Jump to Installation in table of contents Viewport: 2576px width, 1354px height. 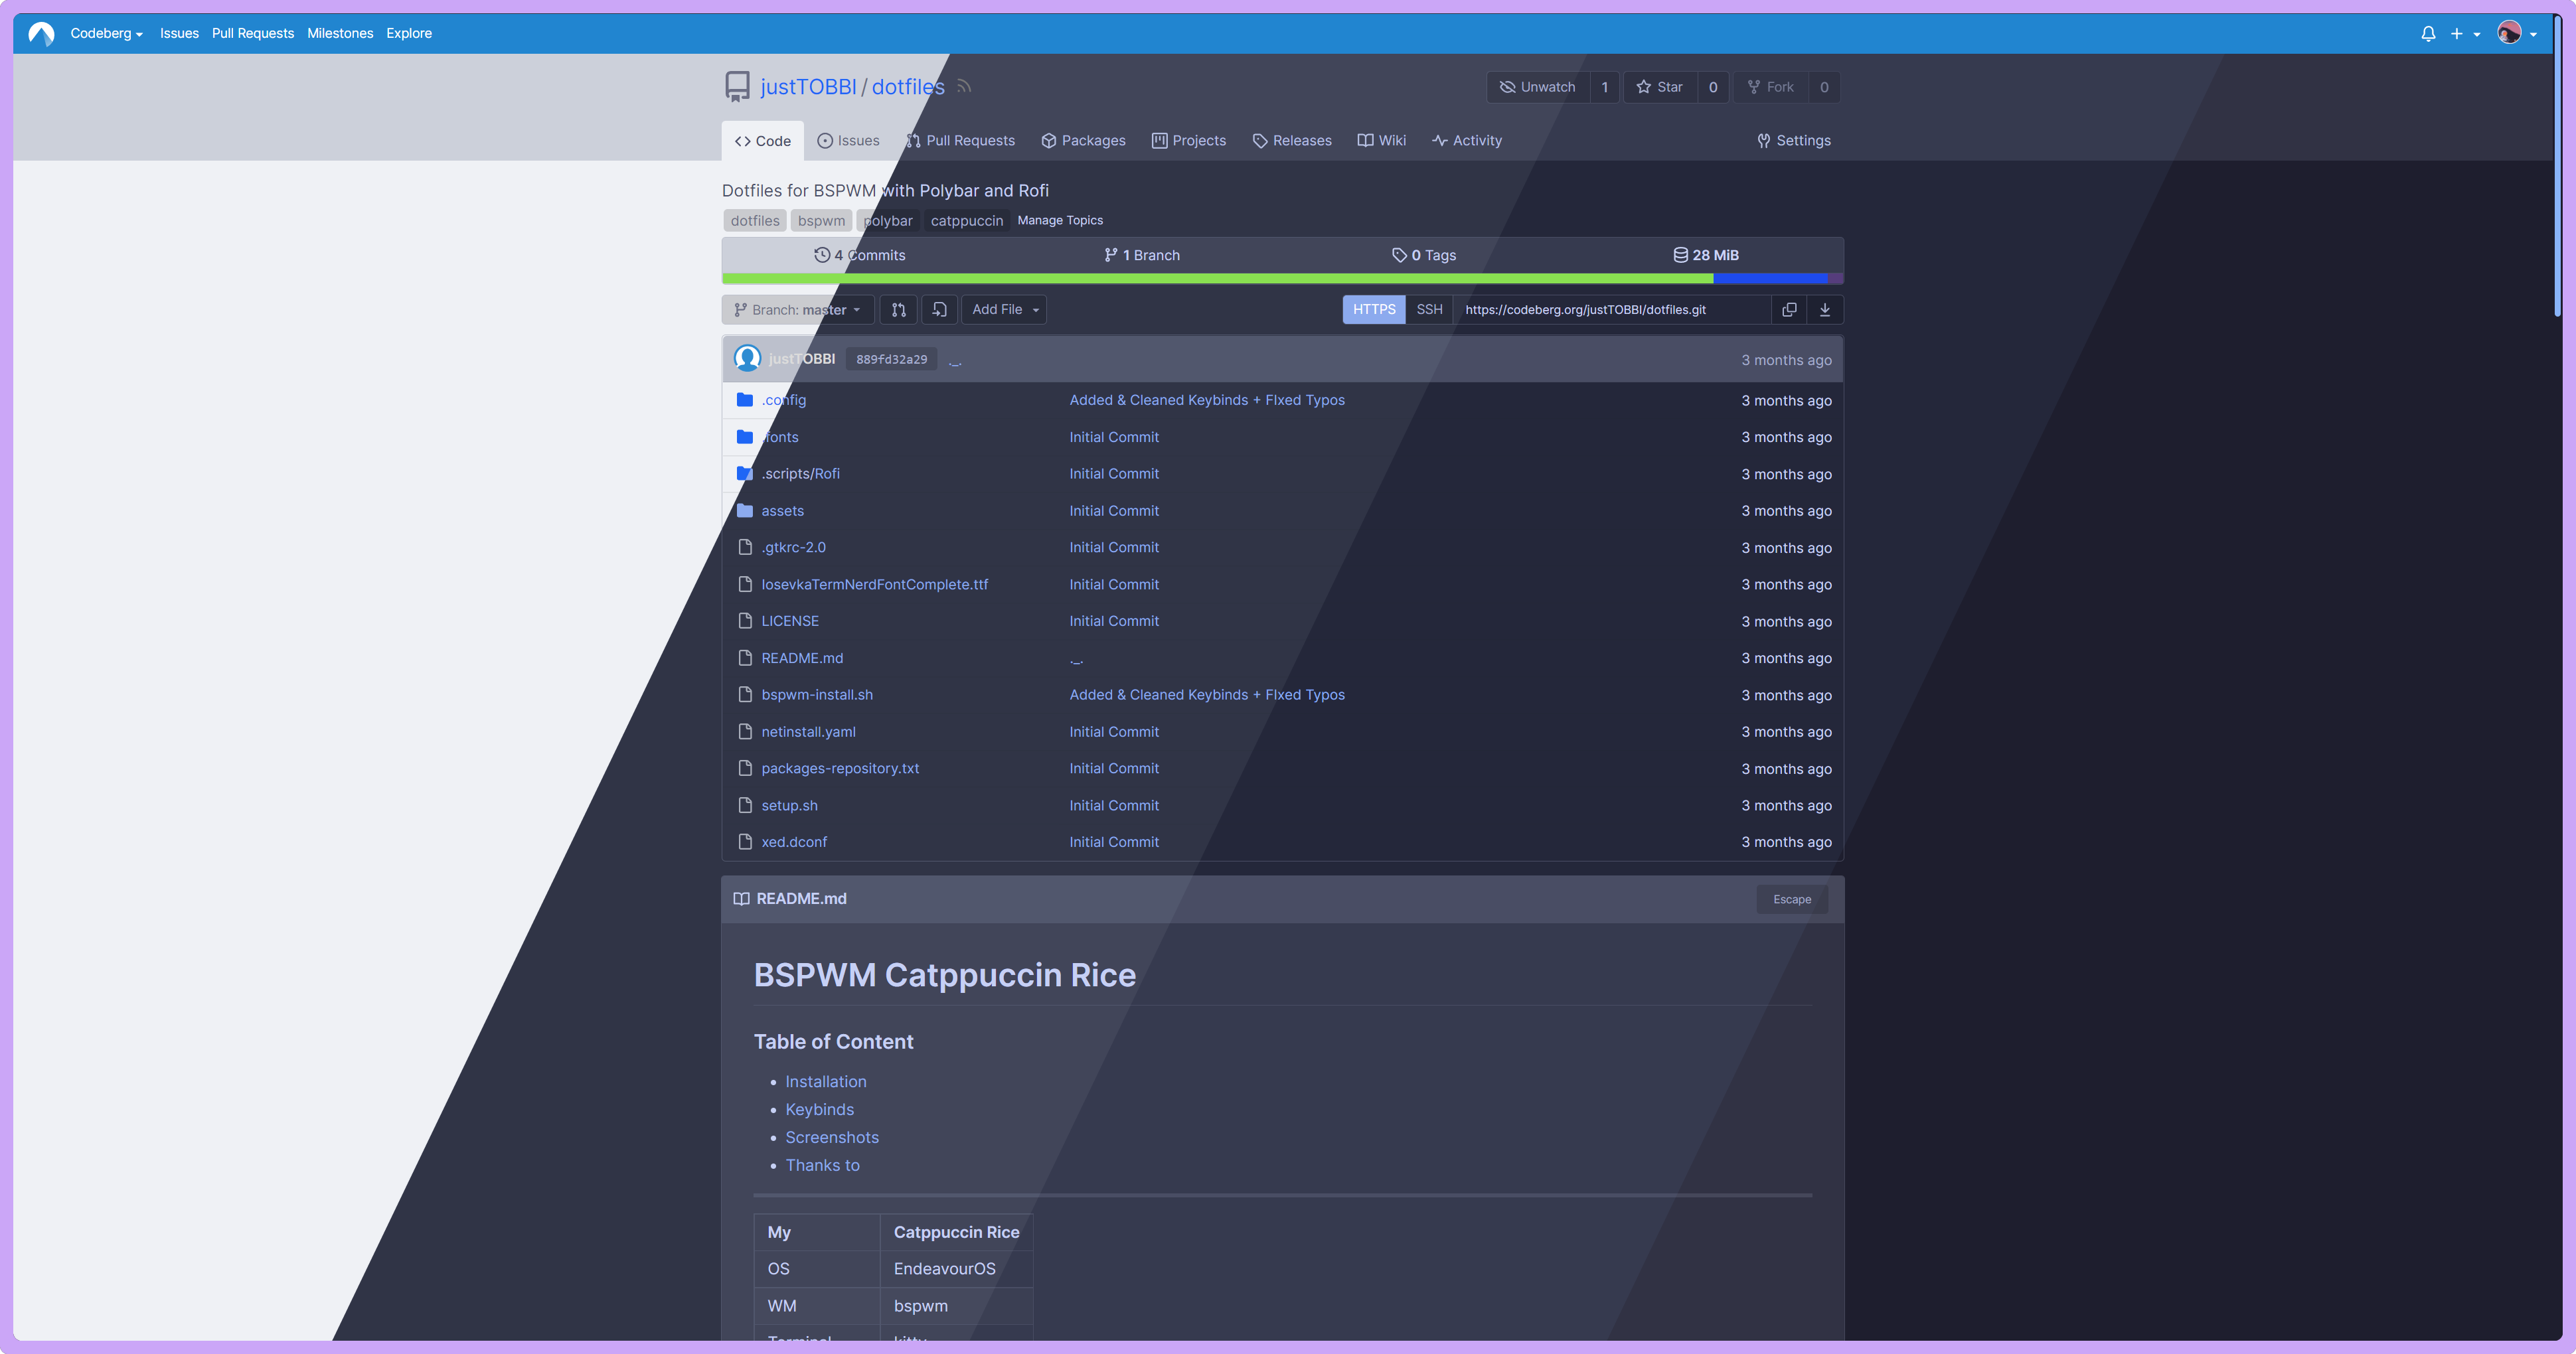pos(826,1082)
